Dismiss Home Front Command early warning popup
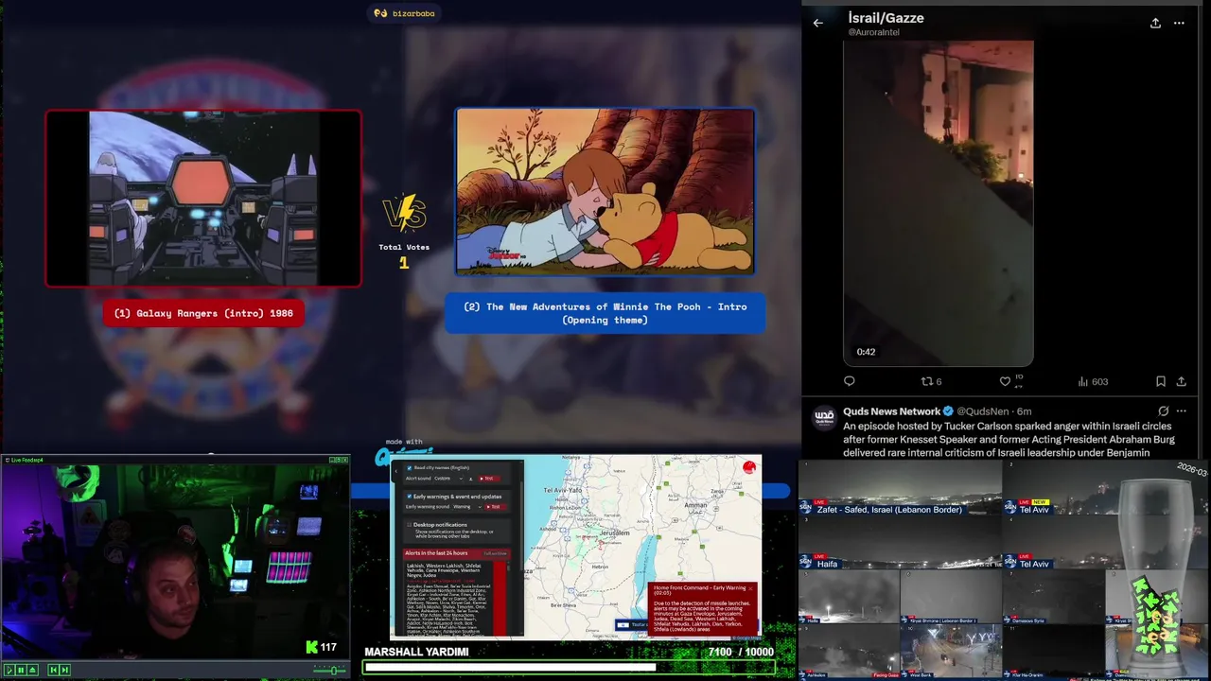Image resolution: width=1211 pixels, height=681 pixels. point(750,588)
